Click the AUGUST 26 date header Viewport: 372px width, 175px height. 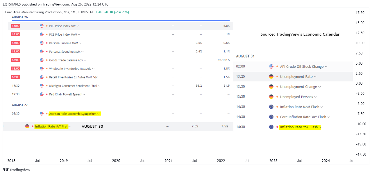click(20, 17)
